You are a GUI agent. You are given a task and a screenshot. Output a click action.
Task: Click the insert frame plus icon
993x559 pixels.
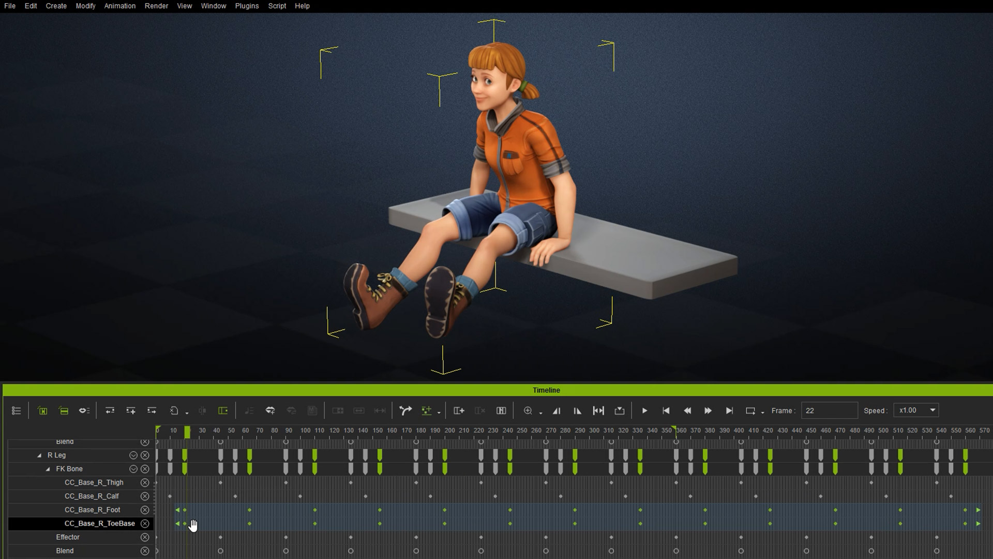click(x=459, y=410)
